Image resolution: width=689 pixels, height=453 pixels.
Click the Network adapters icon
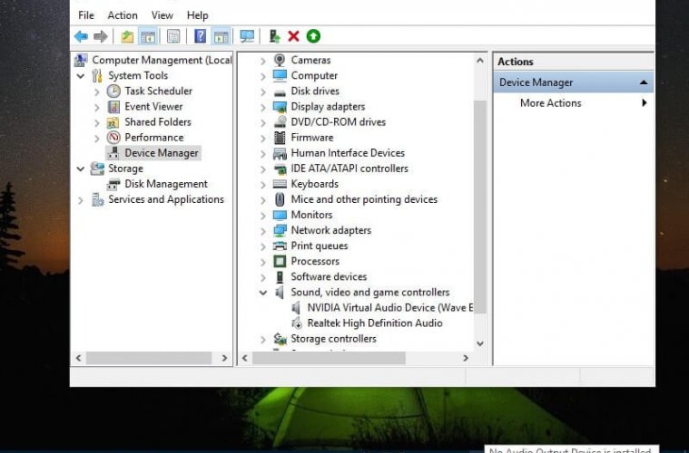click(x=280, y=231)
